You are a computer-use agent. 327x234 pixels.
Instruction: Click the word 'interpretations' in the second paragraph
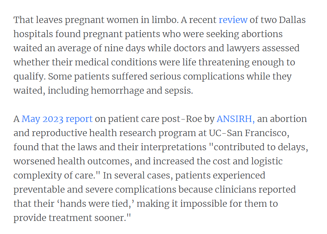click(x=173, y=147)
